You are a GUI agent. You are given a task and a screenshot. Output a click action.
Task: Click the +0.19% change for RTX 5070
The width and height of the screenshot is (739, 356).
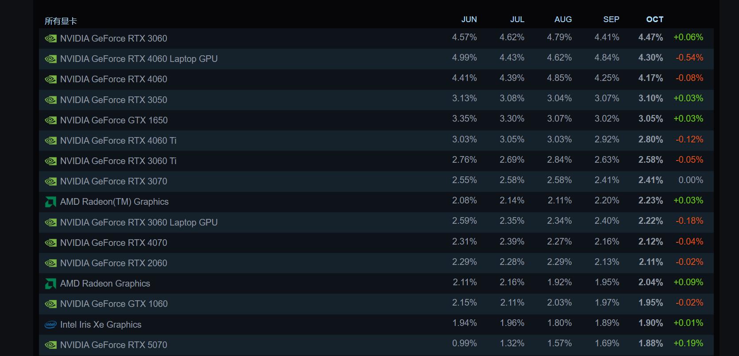tap(688, 344)
